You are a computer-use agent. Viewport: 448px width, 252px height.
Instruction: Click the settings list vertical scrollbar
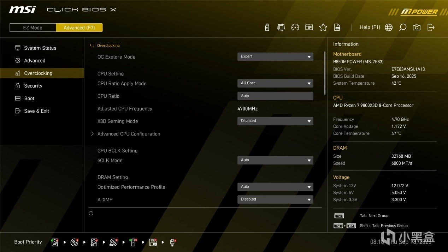coord(325,73)
